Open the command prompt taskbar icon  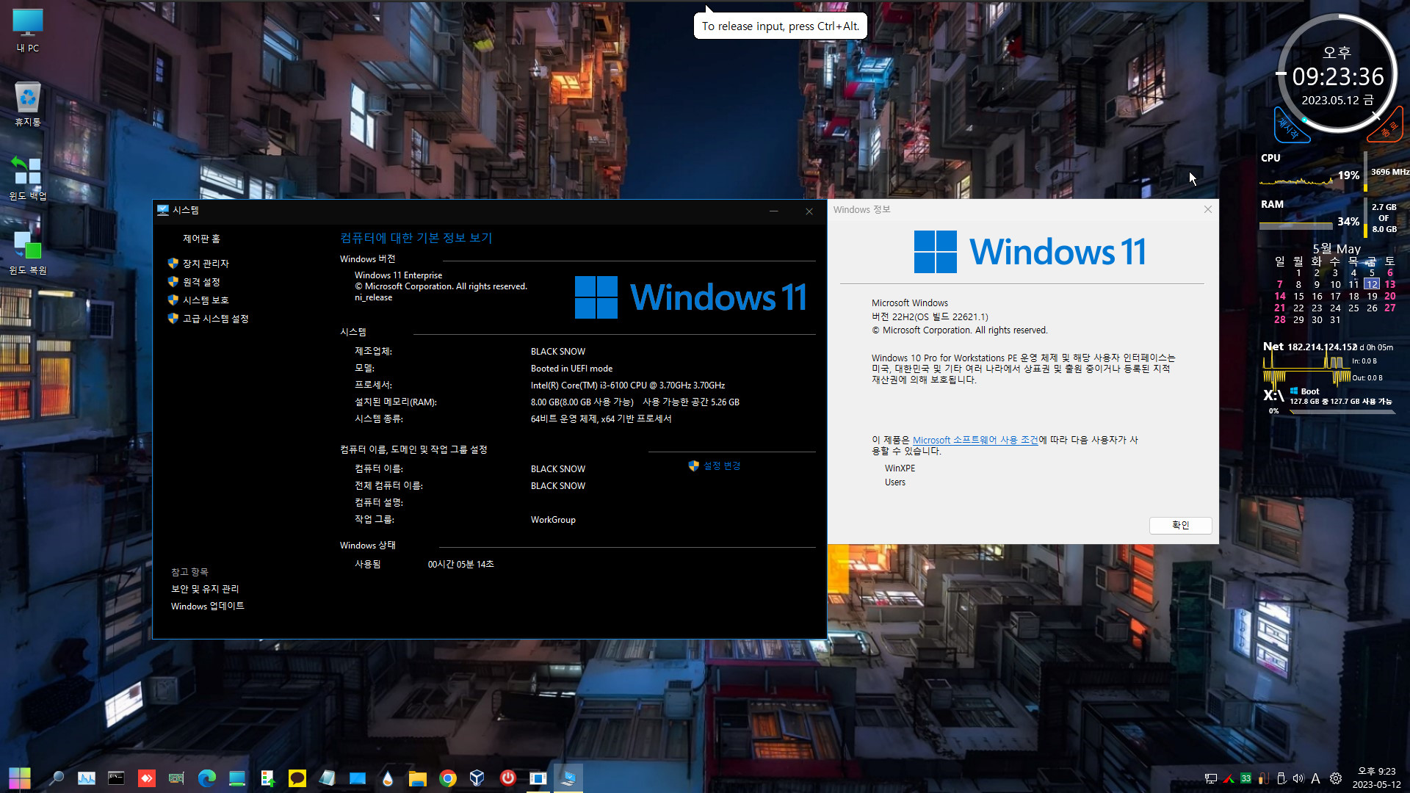point(116,778)
